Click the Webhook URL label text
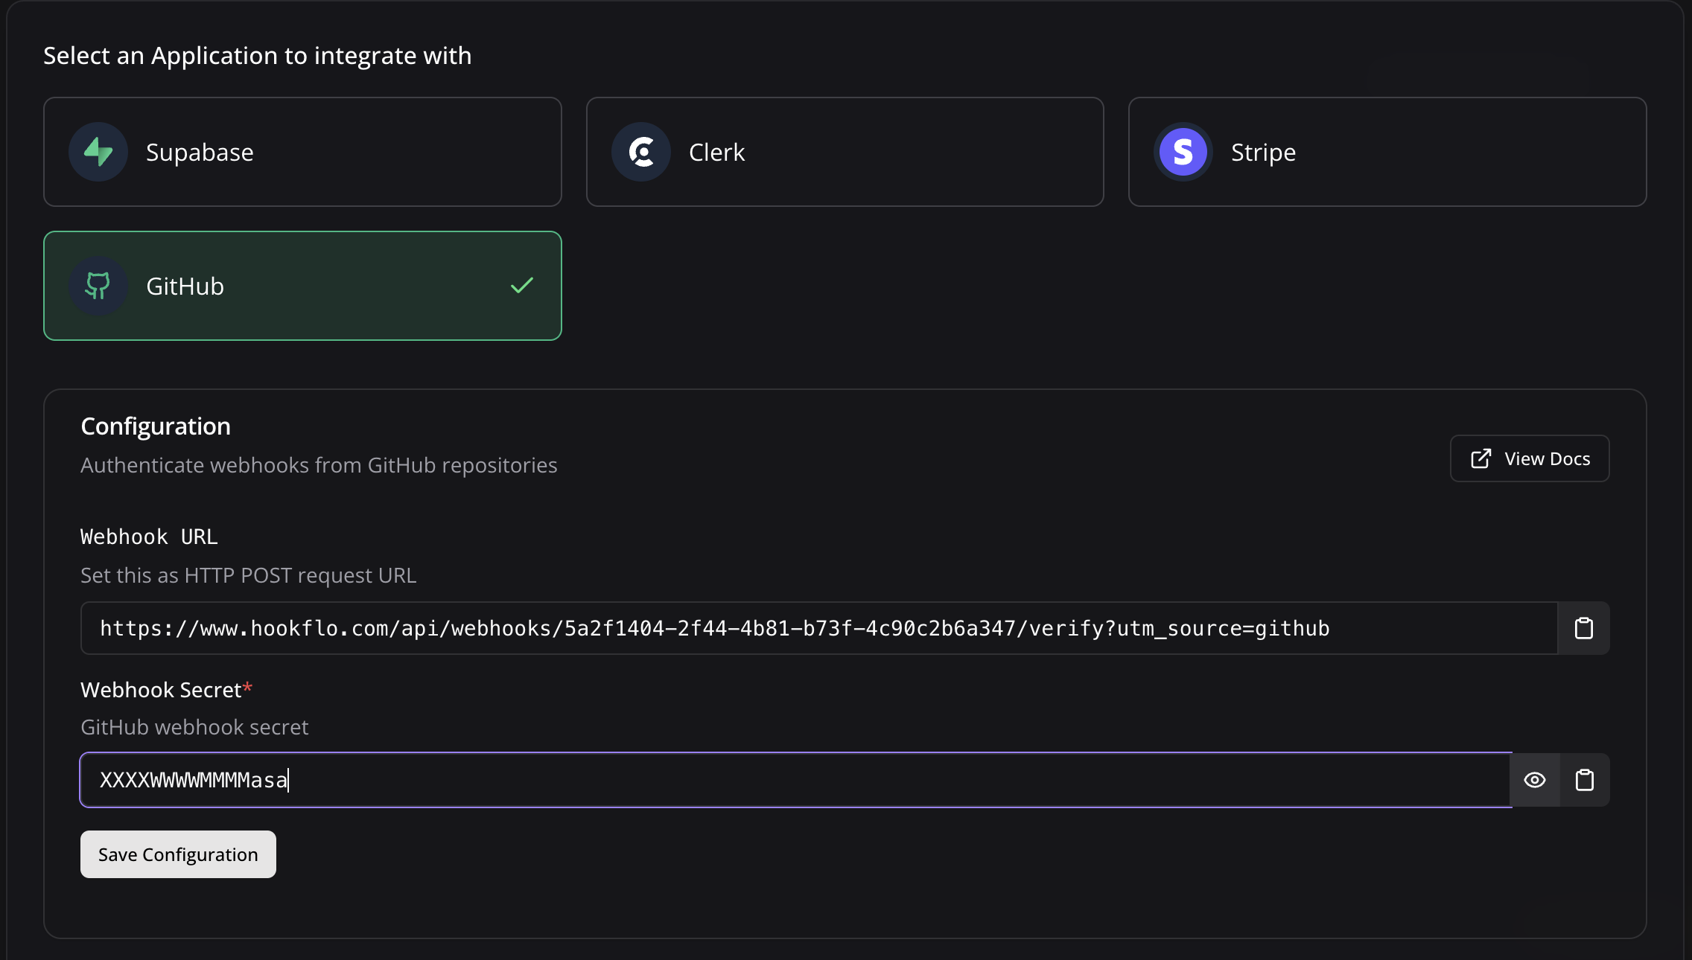The width and height of the screenshot is (1692, 960). 149,537
